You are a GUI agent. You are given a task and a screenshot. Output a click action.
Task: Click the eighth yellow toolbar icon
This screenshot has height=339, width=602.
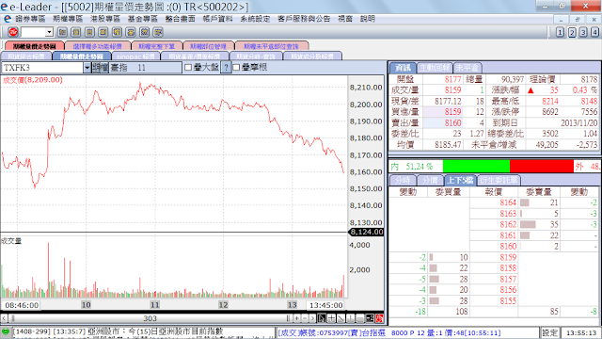pos(158,32)
